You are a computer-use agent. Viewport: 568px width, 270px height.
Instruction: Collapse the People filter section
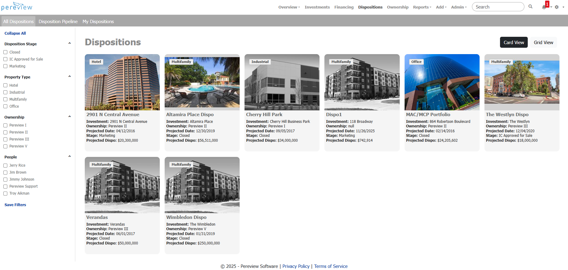click(x=70, y=157)
